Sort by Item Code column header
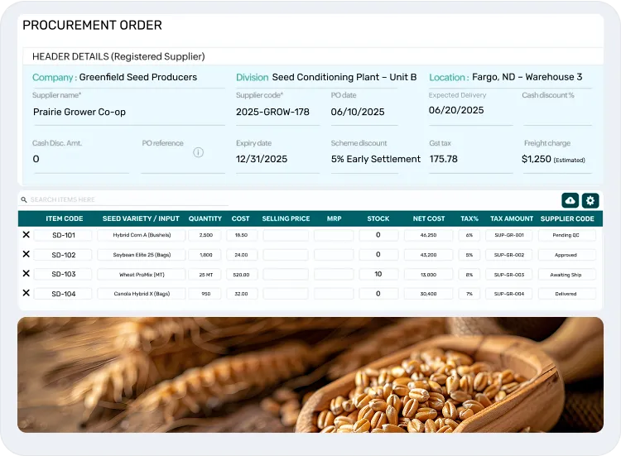Image resolution: width=621 pixels, height=456 pixels. click(x=64, y=218)
